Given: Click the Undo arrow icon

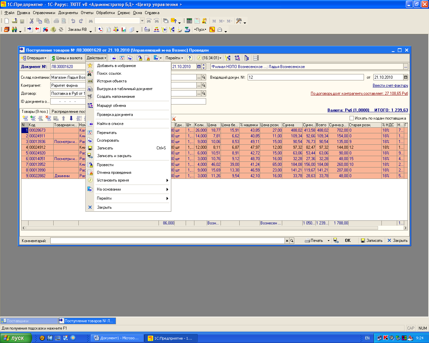Looking at the screenshot, I should 73,21.
